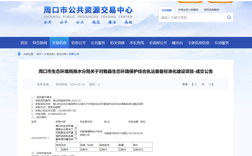Screen dimensions: 252x156
Task: Select the 本站搜索 tab
Action: (167, 10)
